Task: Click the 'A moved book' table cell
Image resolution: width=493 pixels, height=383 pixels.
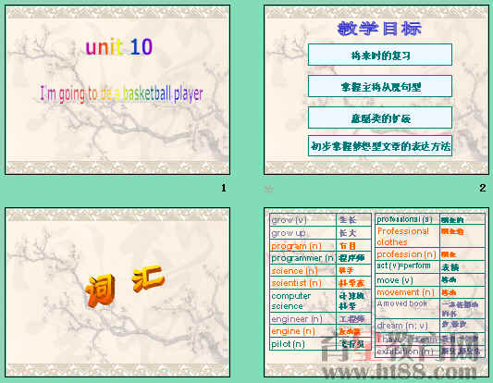Action: coord(407,308)
